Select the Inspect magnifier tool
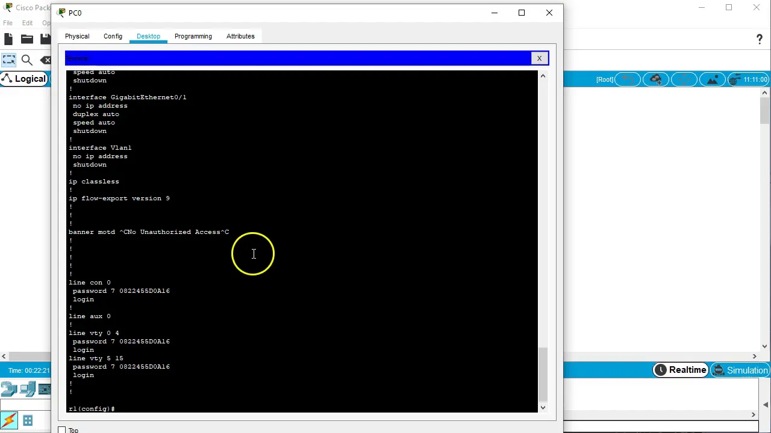Image resolution: width=771 pixels, height=433 pixels. (27, 60)
